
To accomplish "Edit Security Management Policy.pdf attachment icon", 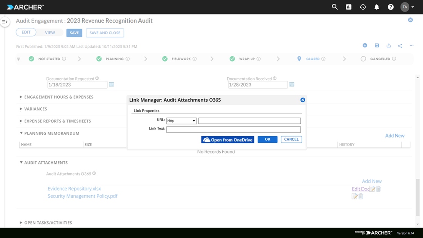I will (x=355, y=196).
